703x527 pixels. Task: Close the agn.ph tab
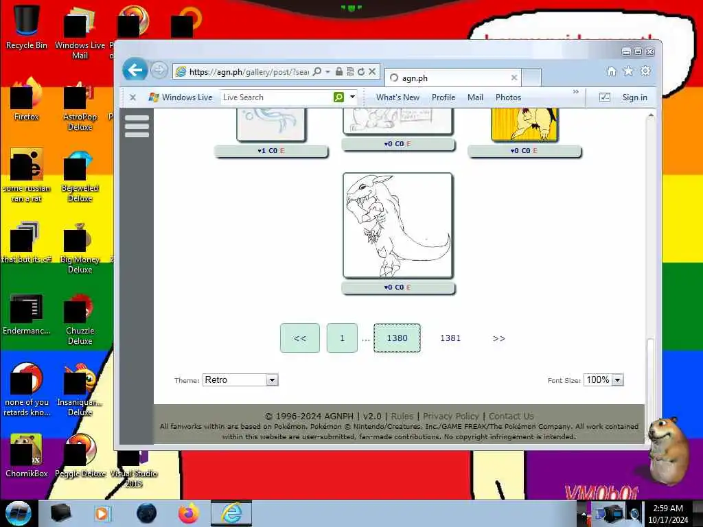coord(514,78)
